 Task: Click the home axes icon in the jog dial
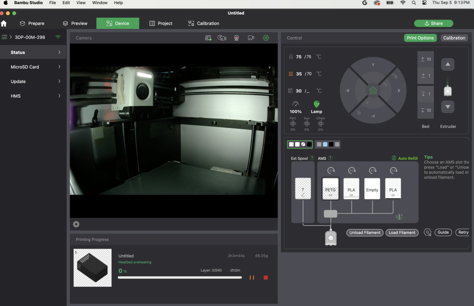pyautogui.click(x=373, y=91)
